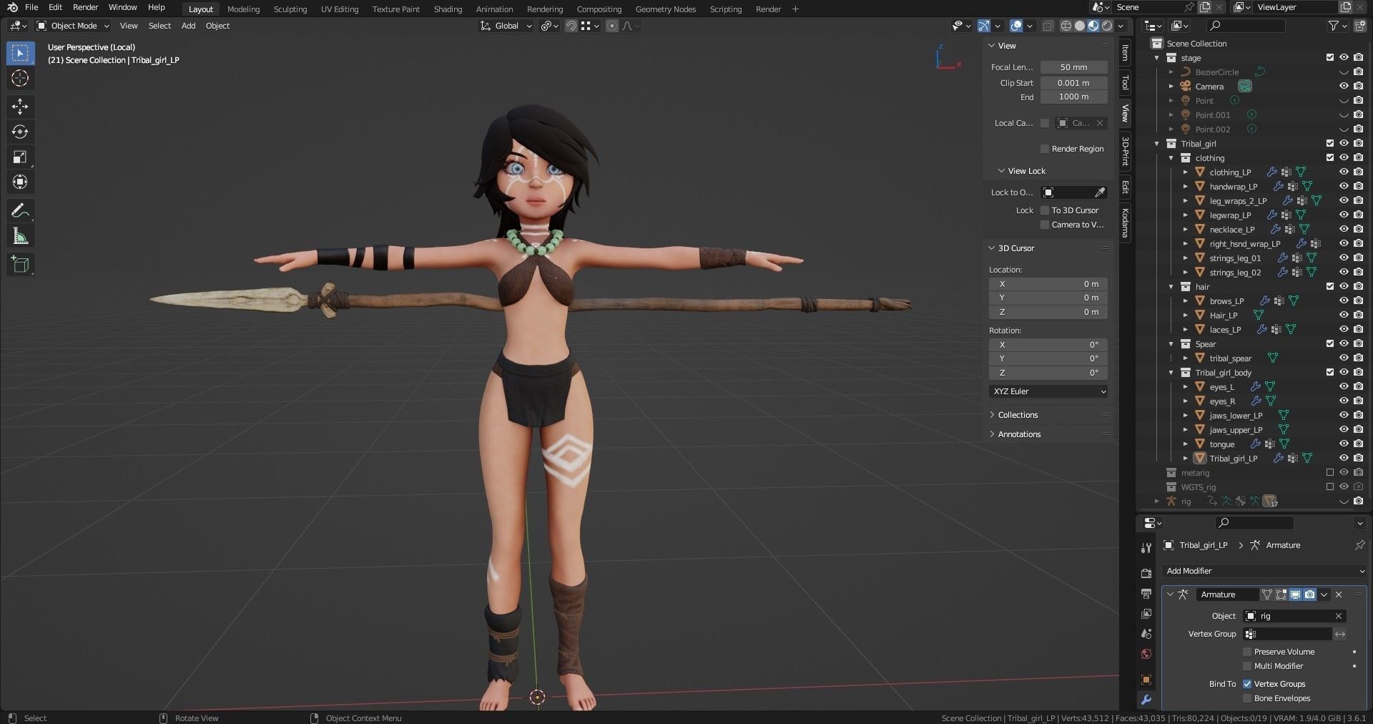Pin the properties context
This screenshot has height=724, width=1373.
(x=1359, y=545)
